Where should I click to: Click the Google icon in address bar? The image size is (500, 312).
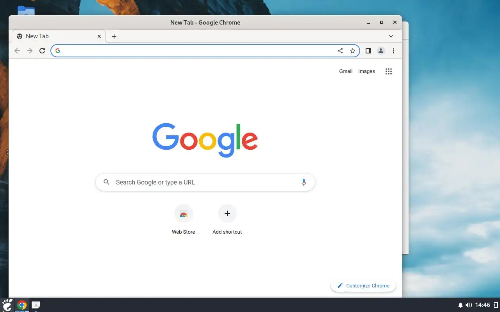coord(58,51)
